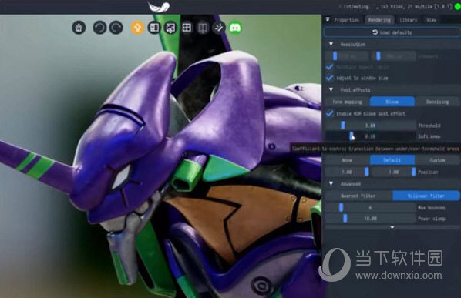
Task: Select the Nearest filter option
Action: click(x=358, y=196)
